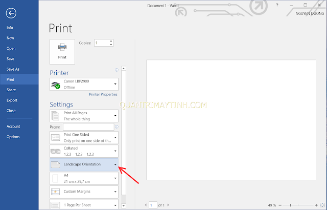Decrease the number of copies
The height and width of the screenshot is (210, 327).
coord(111,45)
